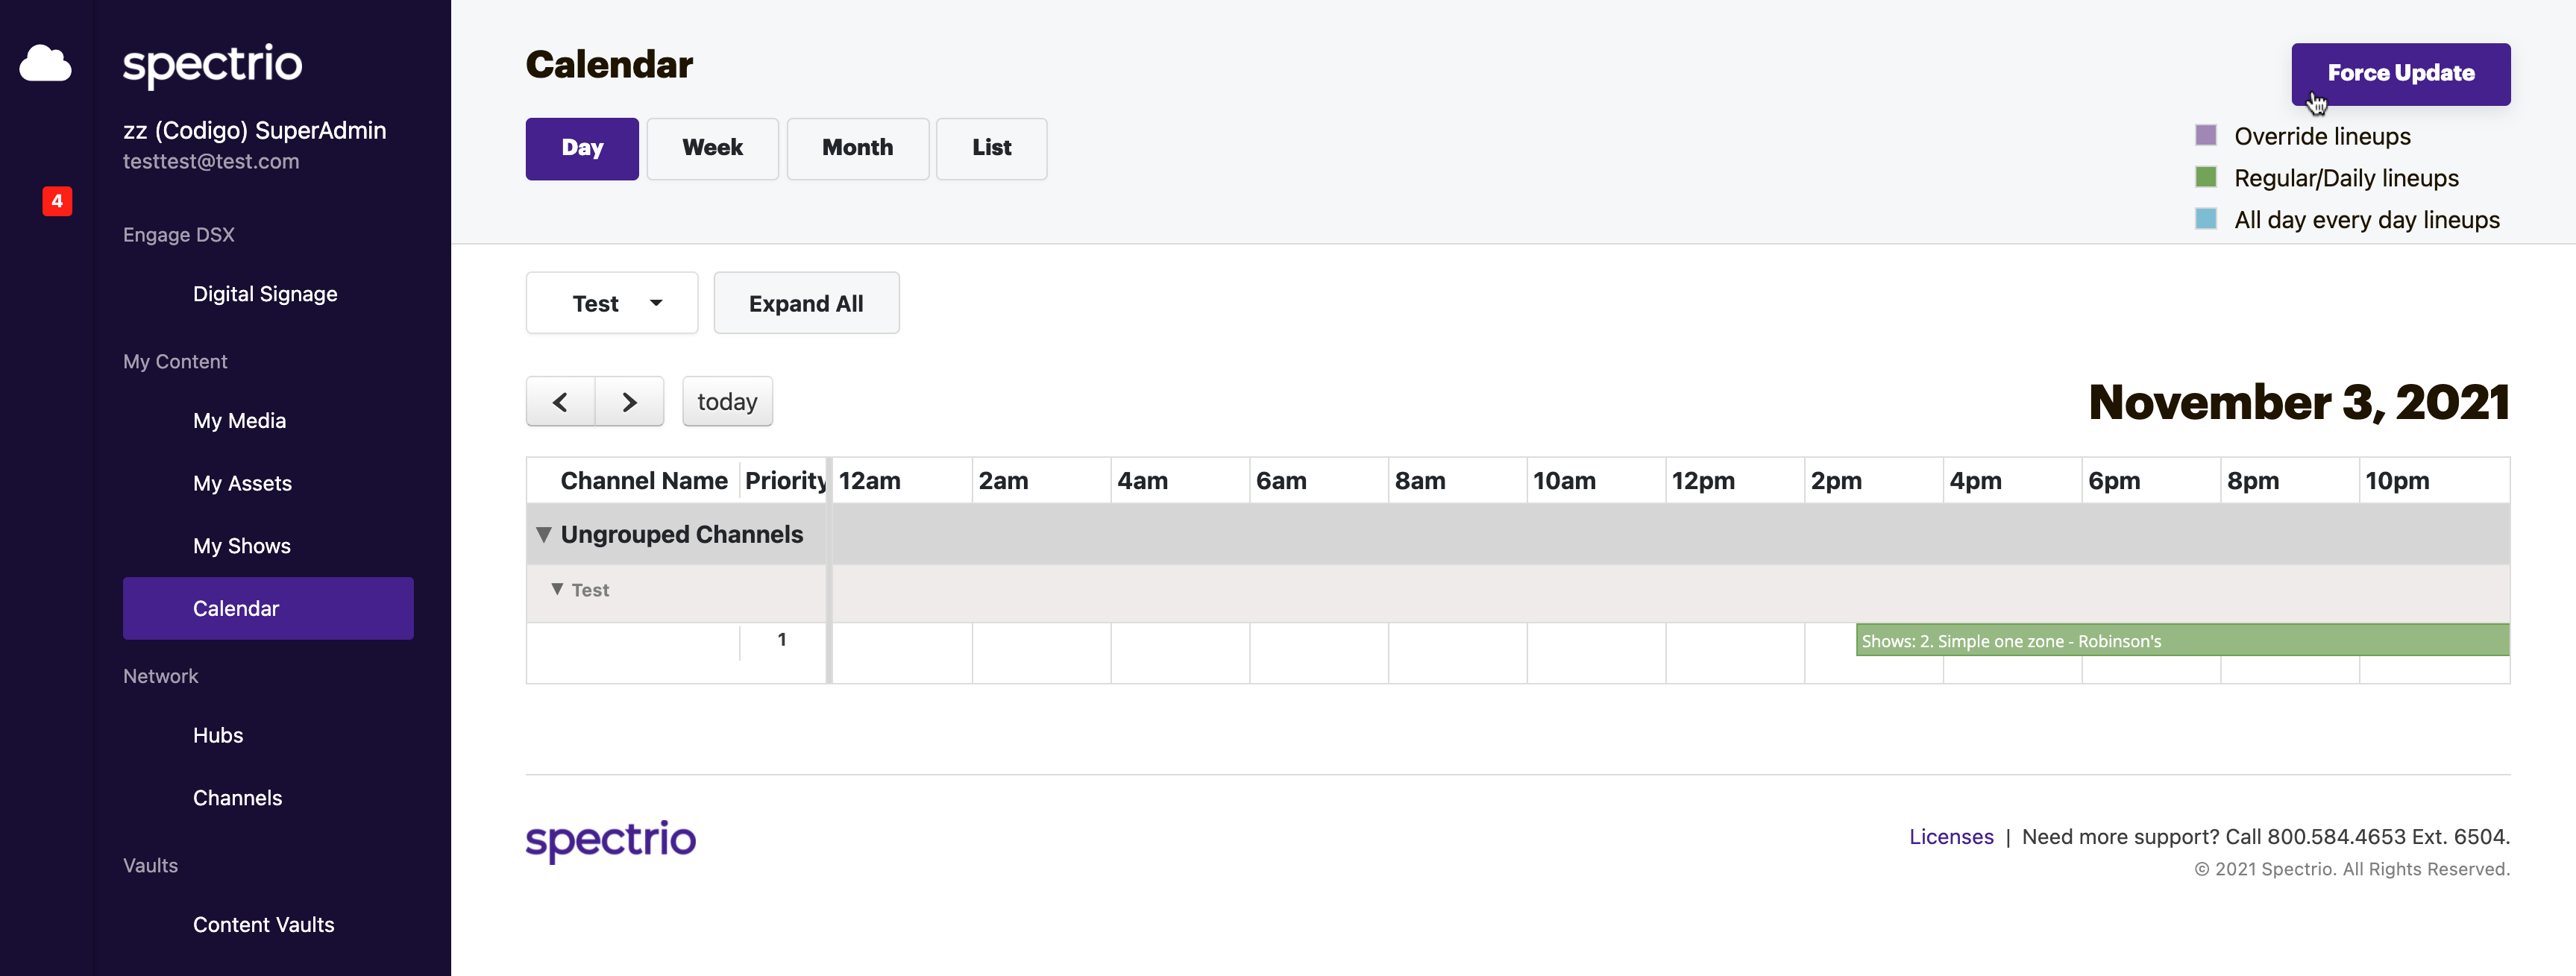Click the cloud icon in the sidebar

45,63
